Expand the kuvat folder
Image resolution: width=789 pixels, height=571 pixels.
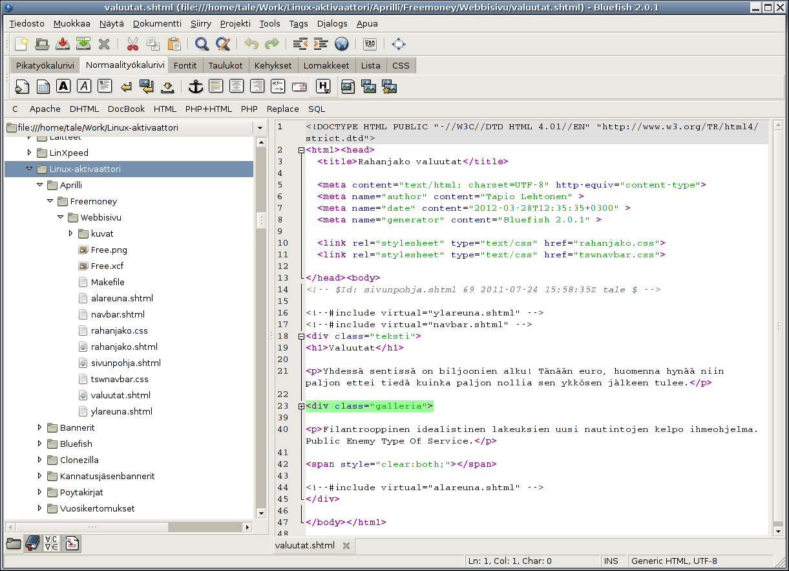tap(70, 233)
